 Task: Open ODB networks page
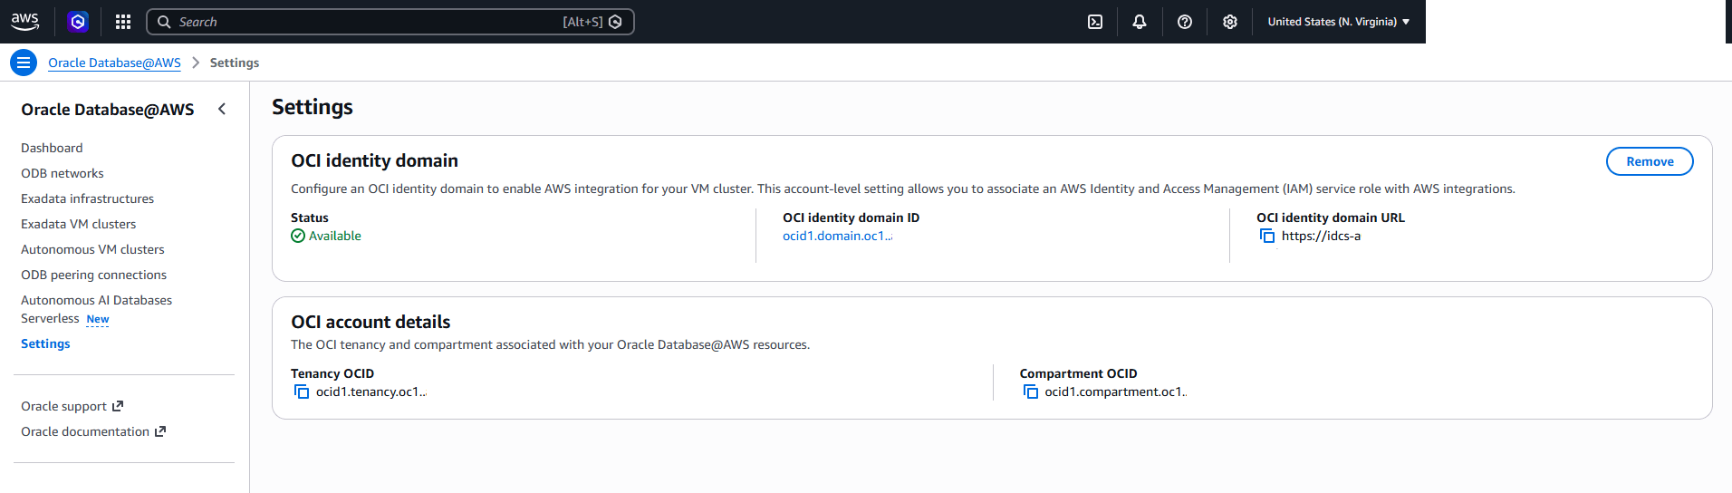tap(63, 173)
